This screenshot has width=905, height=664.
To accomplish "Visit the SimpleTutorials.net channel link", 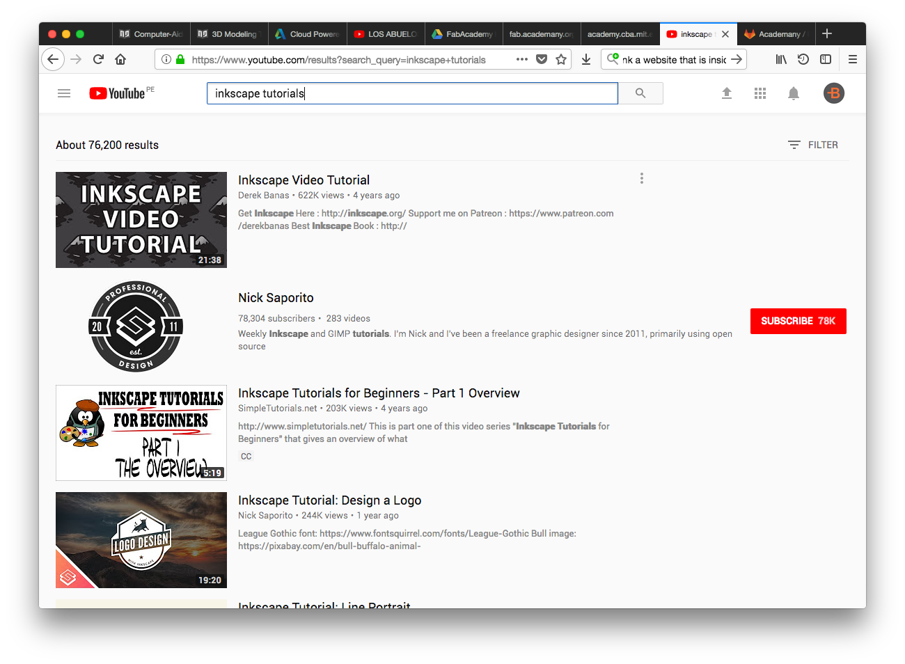I will 277,409.
